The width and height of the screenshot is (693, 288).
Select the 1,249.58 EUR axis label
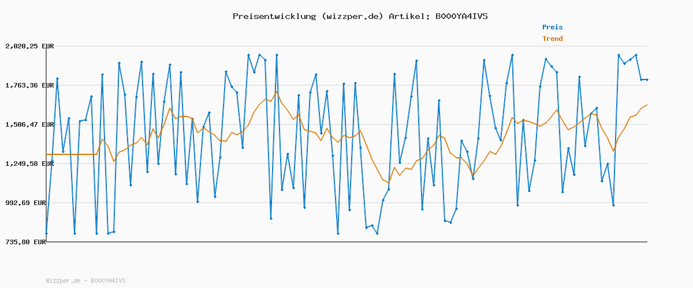tap(29, 164)
